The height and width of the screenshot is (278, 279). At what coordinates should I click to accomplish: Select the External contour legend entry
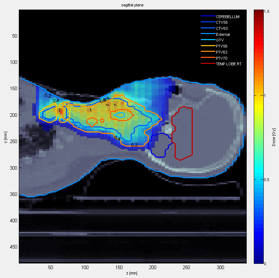click(223, 34)
